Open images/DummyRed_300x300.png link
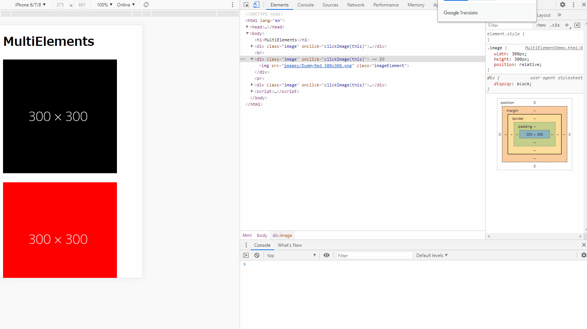The height and width of the screenshot is (329, 587). 318,66
